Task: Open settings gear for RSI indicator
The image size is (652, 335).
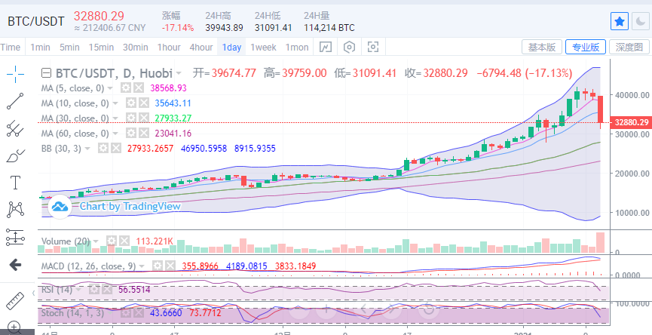Action: 93,289
